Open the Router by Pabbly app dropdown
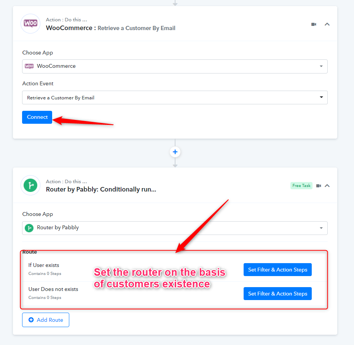354x345 pixels. click(x=175, y=228)
